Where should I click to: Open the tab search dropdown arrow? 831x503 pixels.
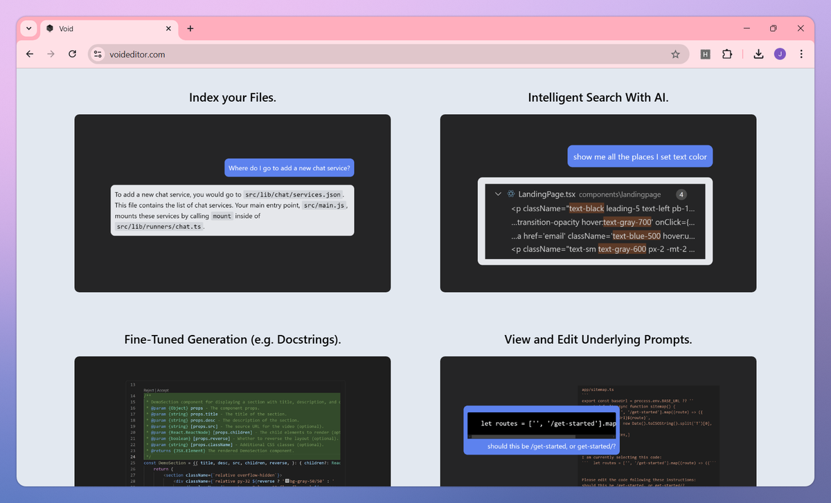[28, 28]
